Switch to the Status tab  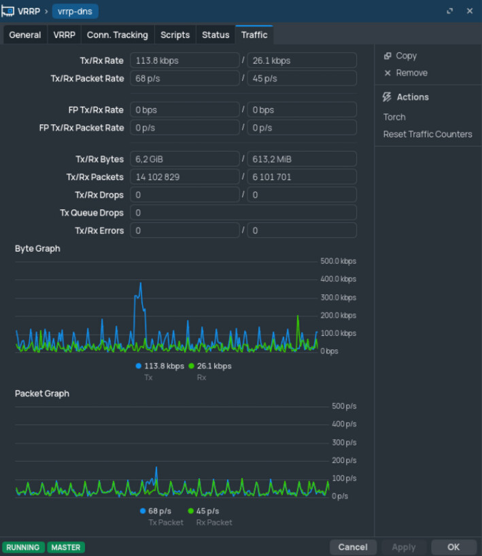coord(216,35)
